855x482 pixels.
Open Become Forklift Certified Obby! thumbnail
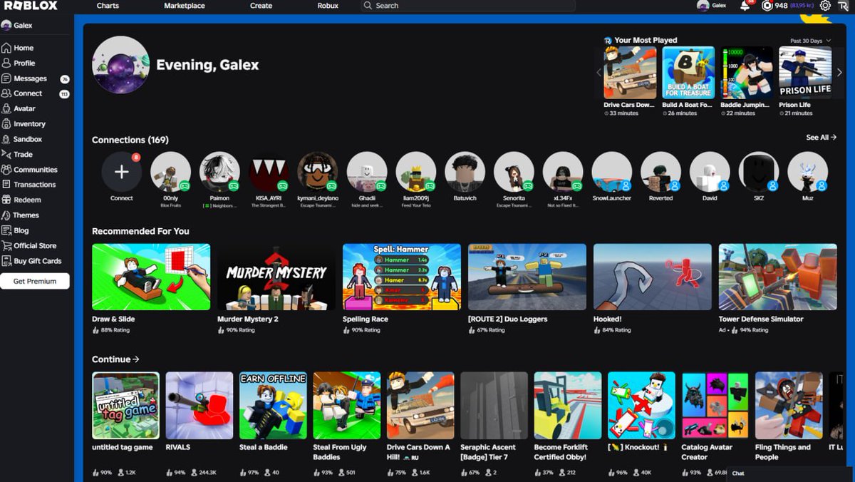[568, 405]
